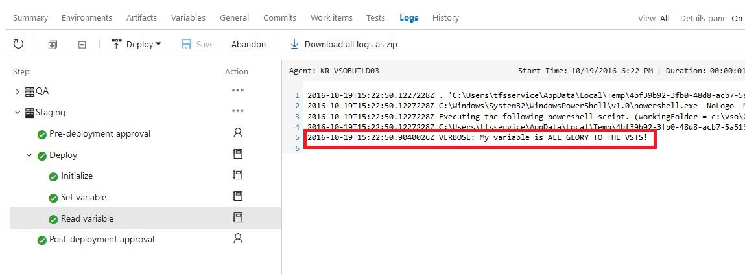This screenshot has width=745, height=274.
Task: Open the Deploy dropdown menu
Action: point(136,44)
